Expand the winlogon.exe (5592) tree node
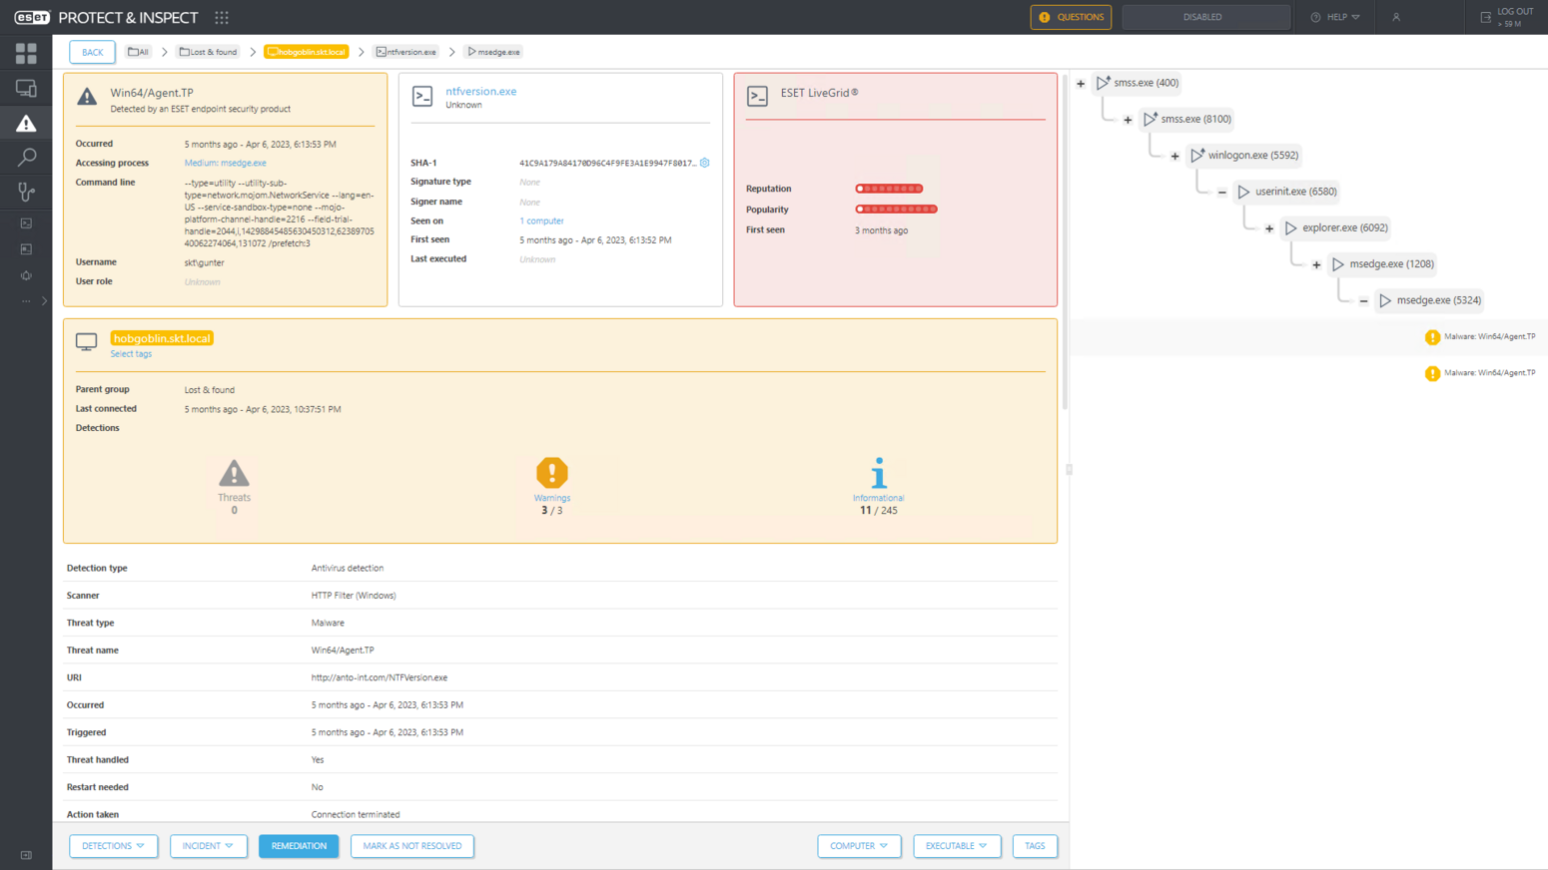The image size is (1548, 870). click(x=1175, y=156)
